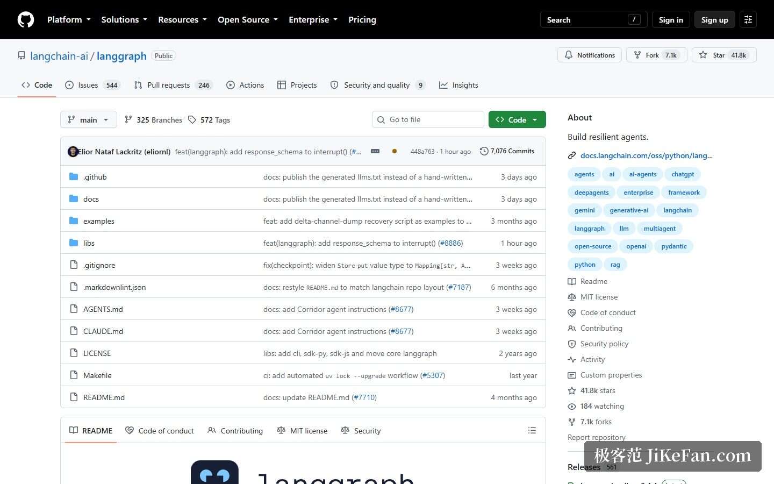Fork the langgraph repository
Screen dimensions: 774x484
coord(657,55)
